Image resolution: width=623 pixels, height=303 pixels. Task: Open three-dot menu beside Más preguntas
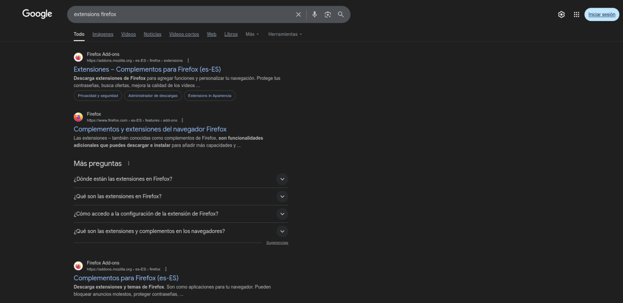tap(129, 164)
